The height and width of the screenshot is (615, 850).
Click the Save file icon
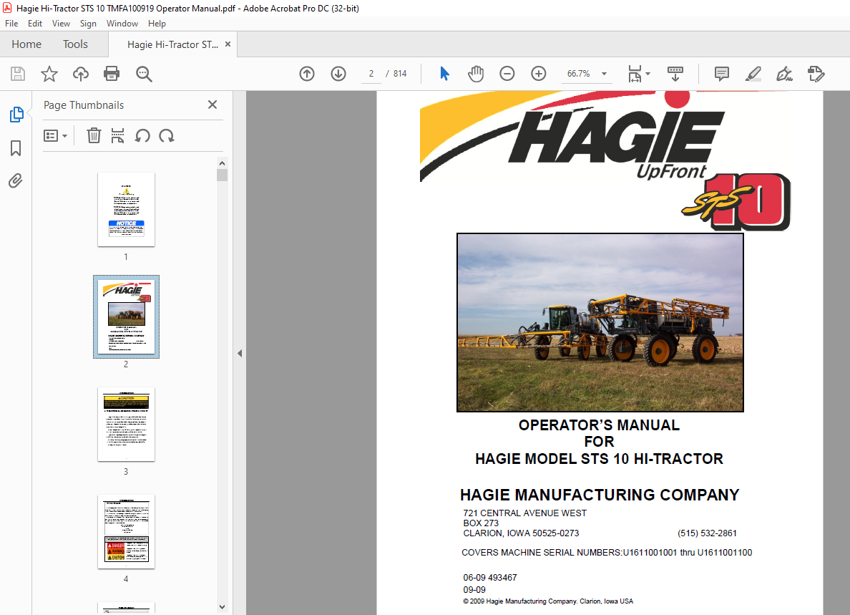point(18,74)
